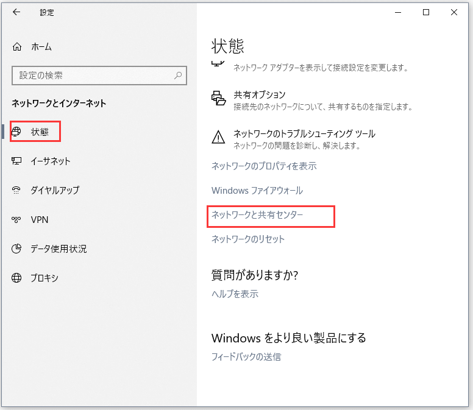The width and height of the screenshot is (473, 410).
Task: Click the VPN icon in the sidebar
Action: tap(16, 219)
